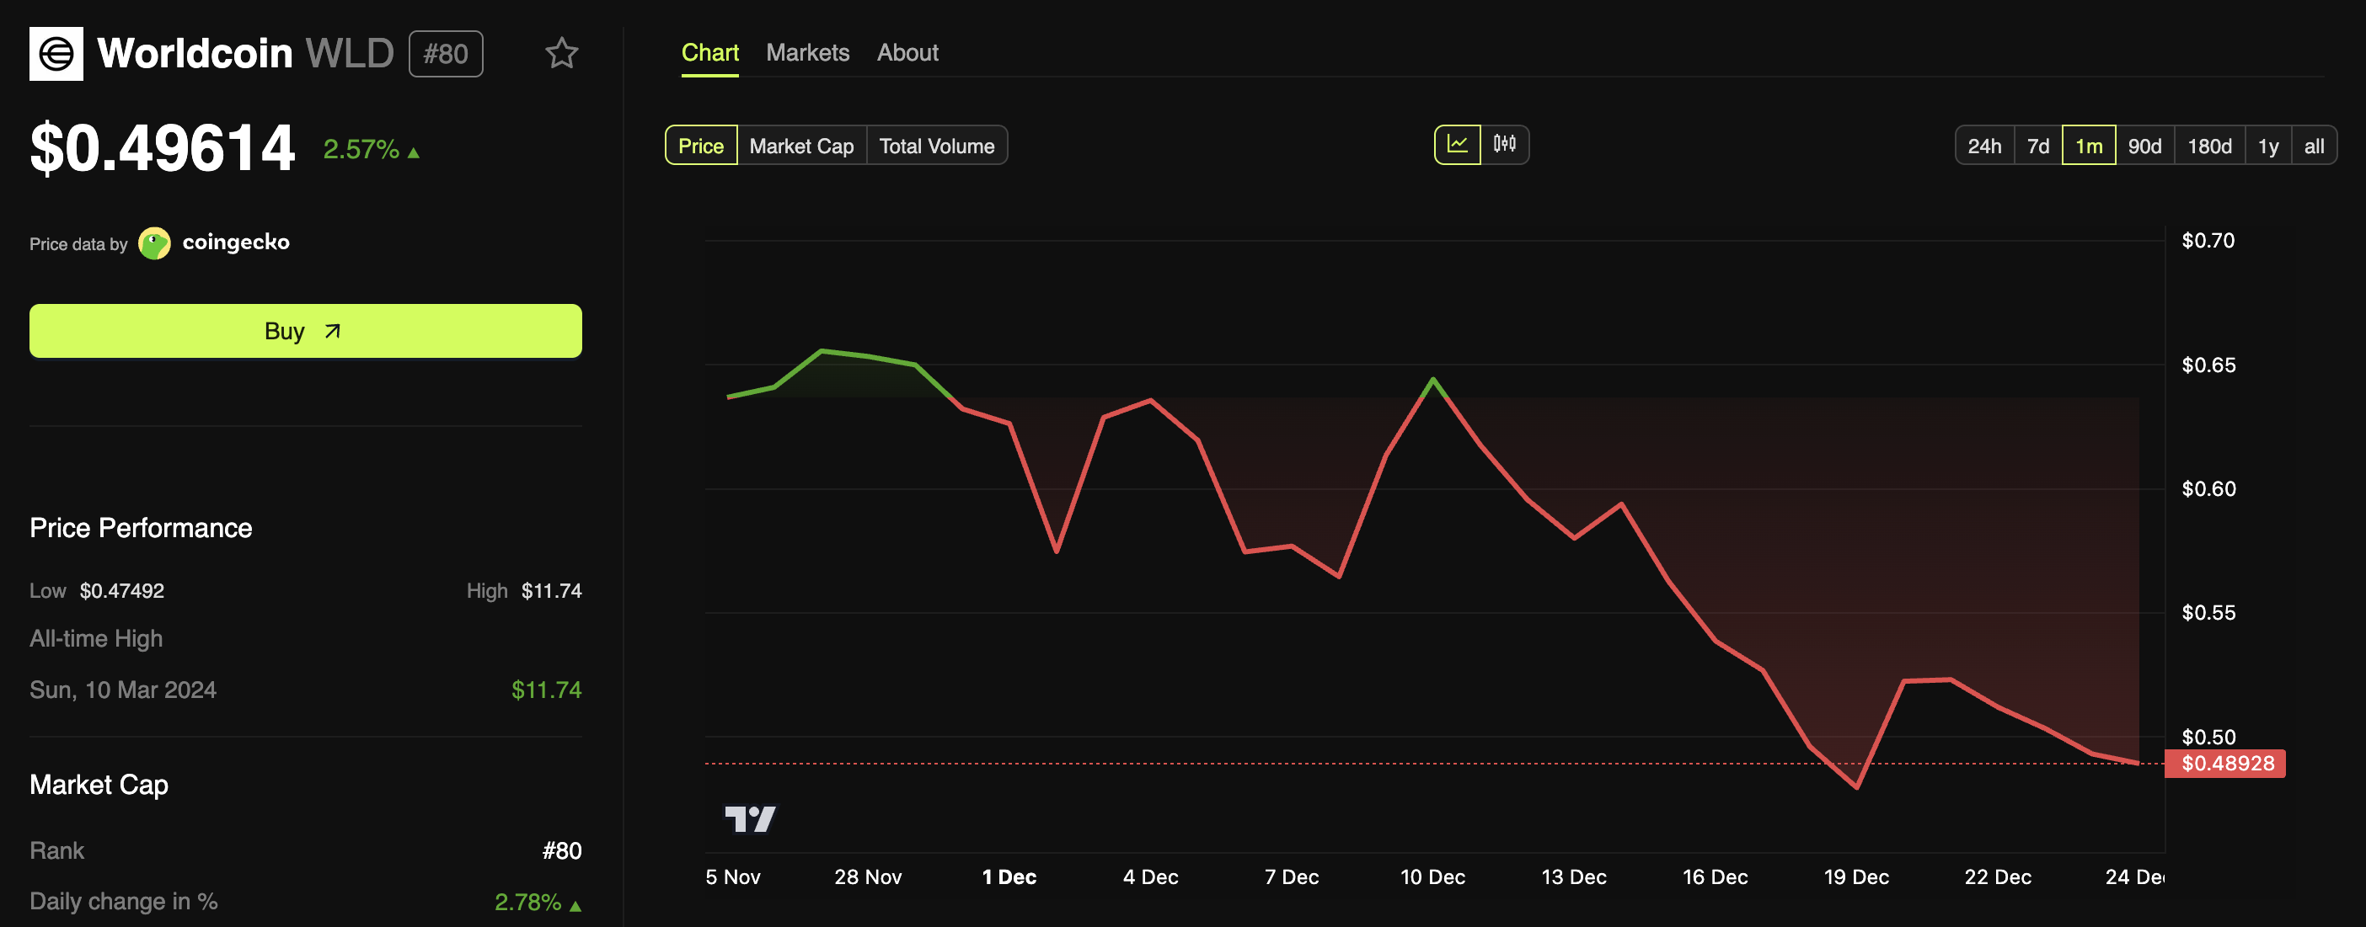Add Worldcoin to favorites with star icon
2366x927 pixels.
[x=561, y=53]
